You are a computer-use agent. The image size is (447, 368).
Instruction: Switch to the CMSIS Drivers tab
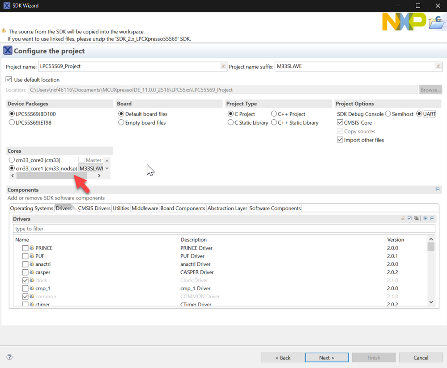click(94, 208)
